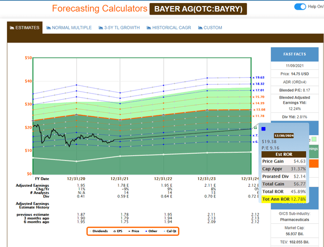Toggle the EPS legend item

click(118, 231)
